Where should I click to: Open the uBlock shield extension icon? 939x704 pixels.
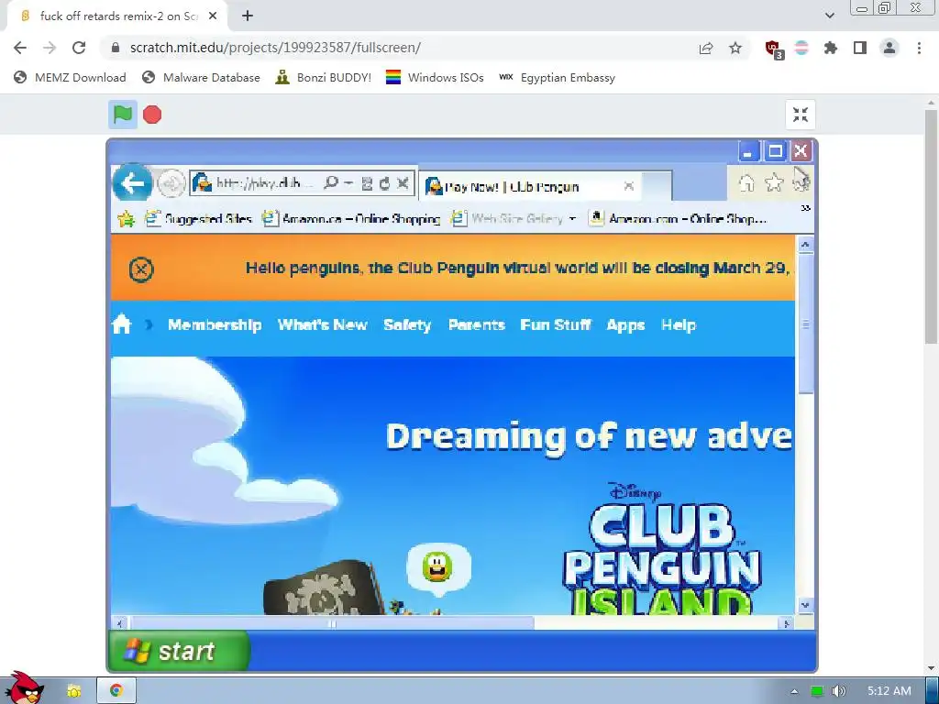(x=774, y=49)
